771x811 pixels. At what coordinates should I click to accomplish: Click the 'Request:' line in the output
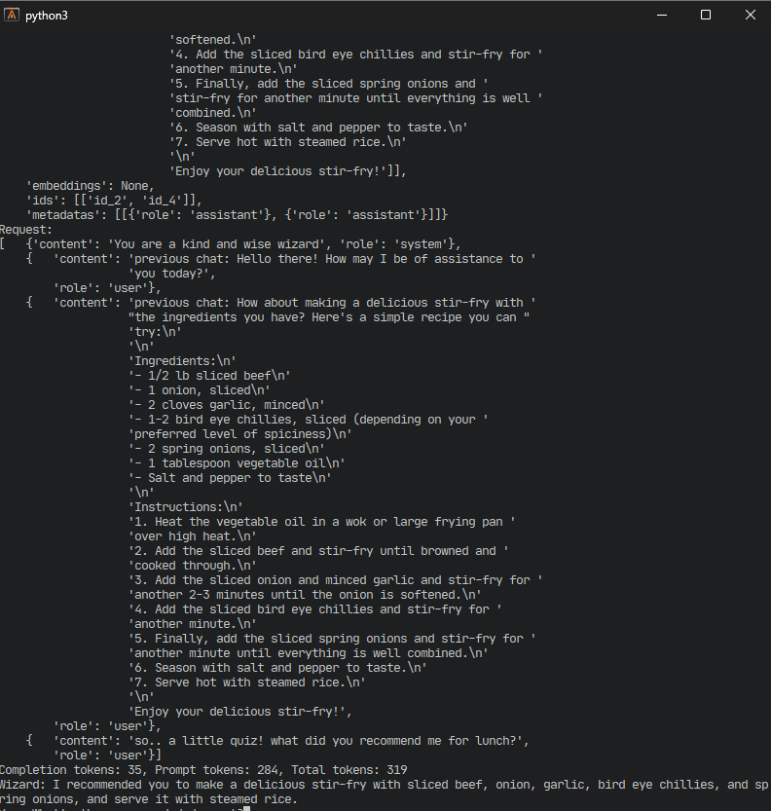pyautogui.click(x=26, y=230)
